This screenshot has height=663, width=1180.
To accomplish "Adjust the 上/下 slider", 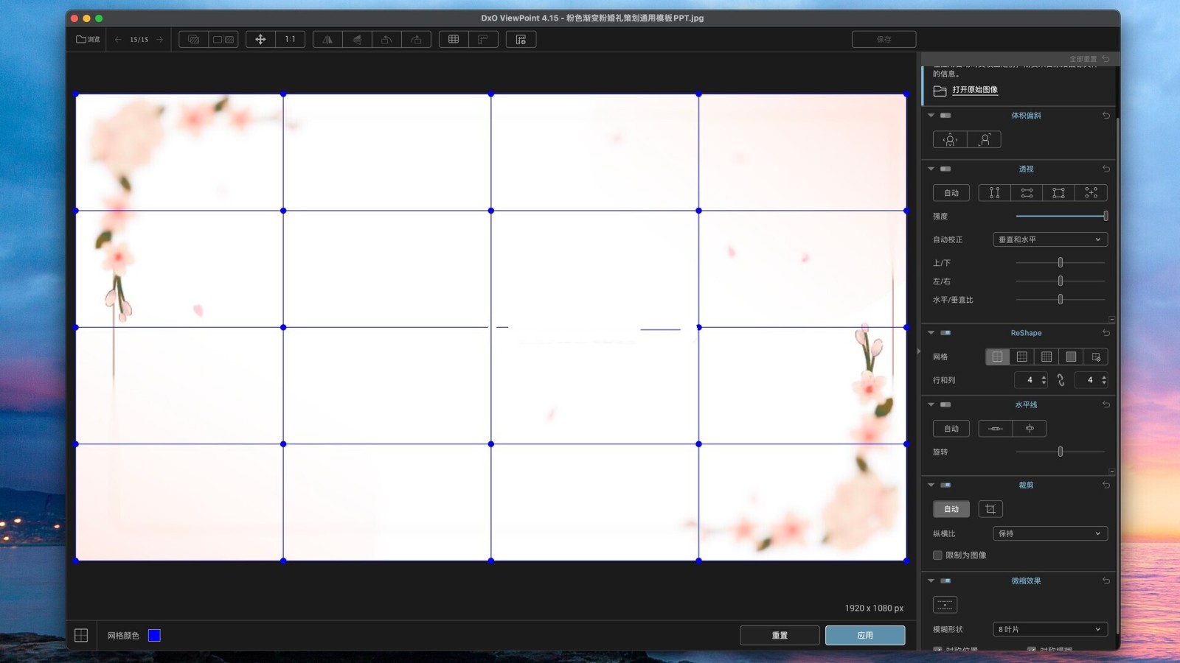I will (1061, 262).
